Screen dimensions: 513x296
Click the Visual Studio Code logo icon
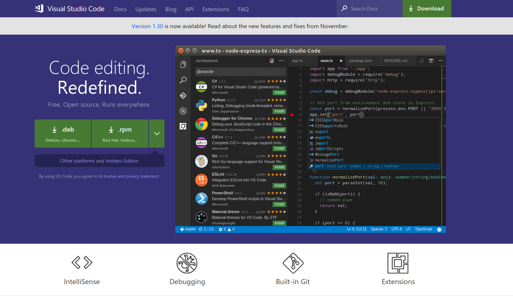[x=39, y=9]
